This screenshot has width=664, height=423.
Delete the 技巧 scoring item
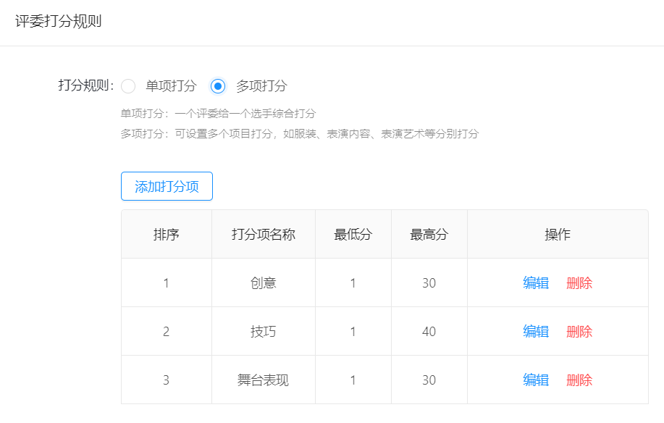coord(579,332)
